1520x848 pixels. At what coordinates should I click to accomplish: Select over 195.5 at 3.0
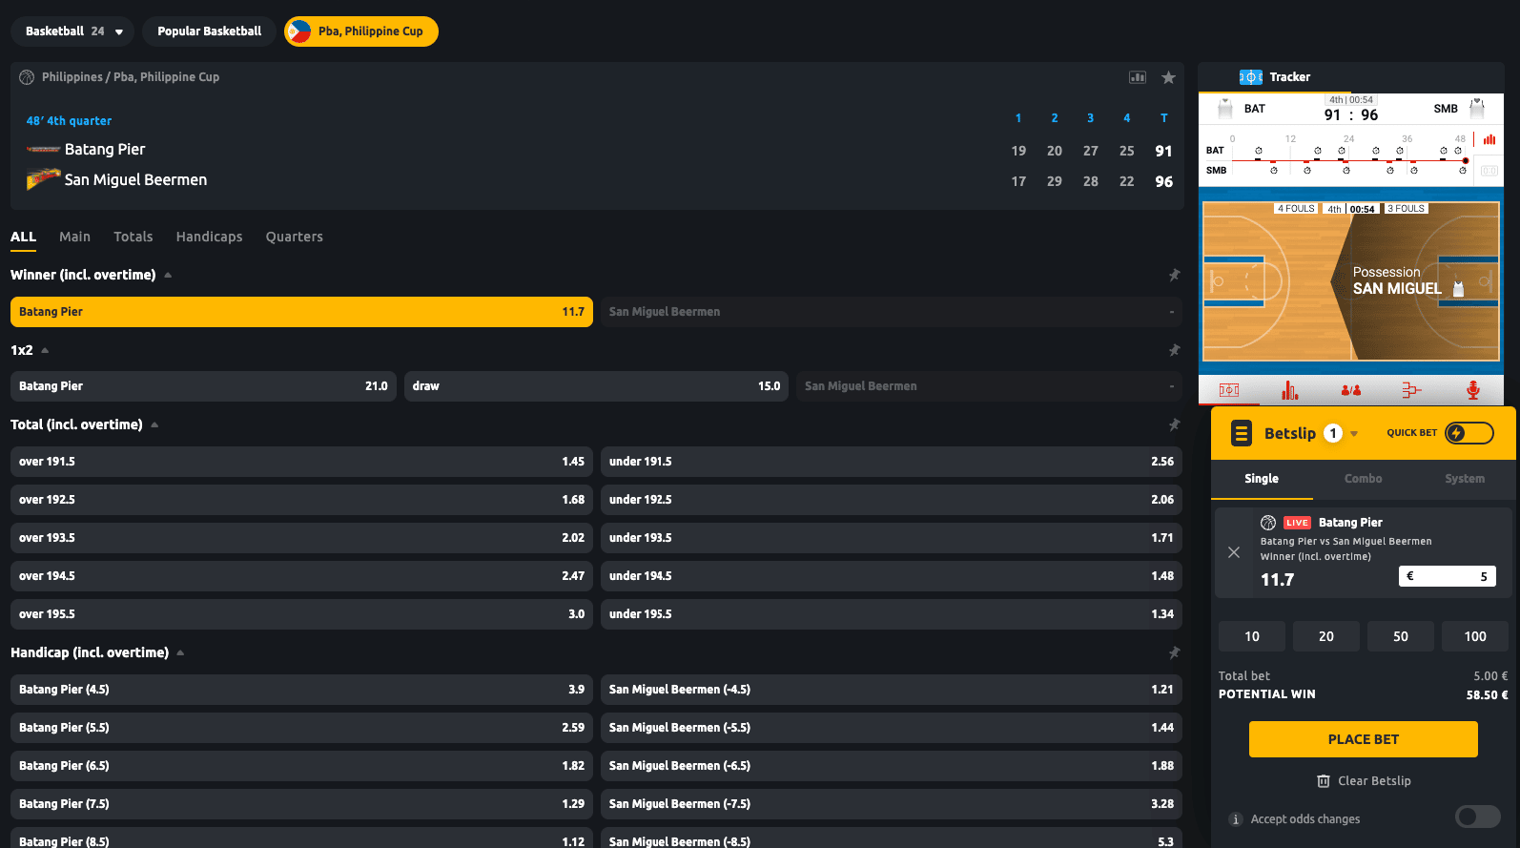pyautogui.click(x=301, y=614)
